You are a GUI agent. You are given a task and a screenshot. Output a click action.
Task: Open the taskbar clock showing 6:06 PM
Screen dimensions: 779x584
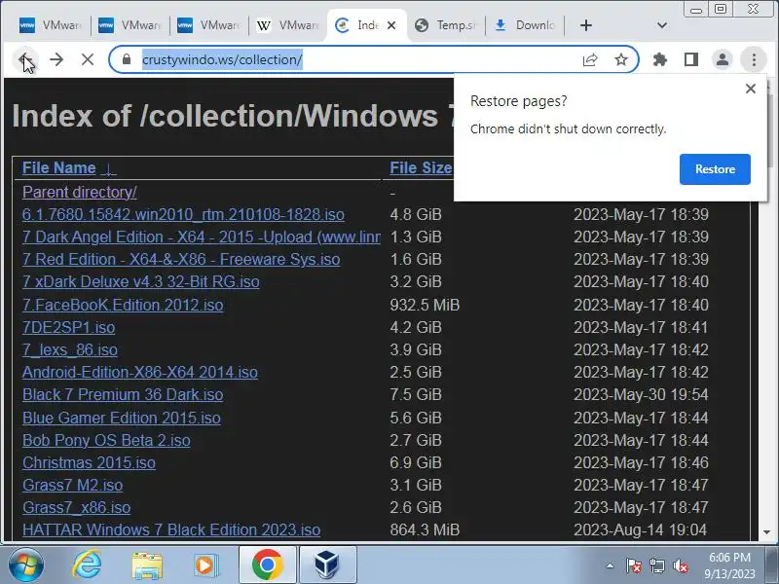pyautogui.click(x=729, y=566)
